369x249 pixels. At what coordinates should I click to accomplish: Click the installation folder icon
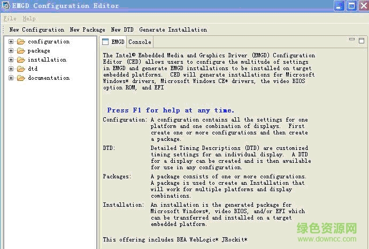coord(21,60)
